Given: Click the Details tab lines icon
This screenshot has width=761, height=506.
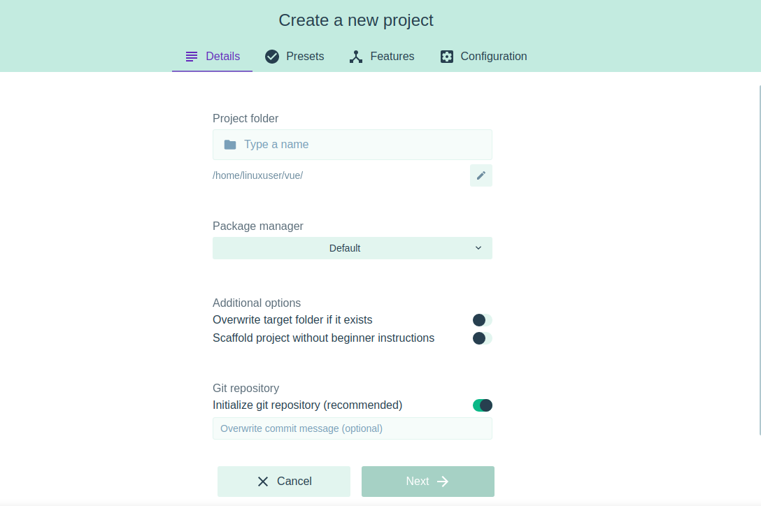Looking at the screenshot, I should pos(192,57).
